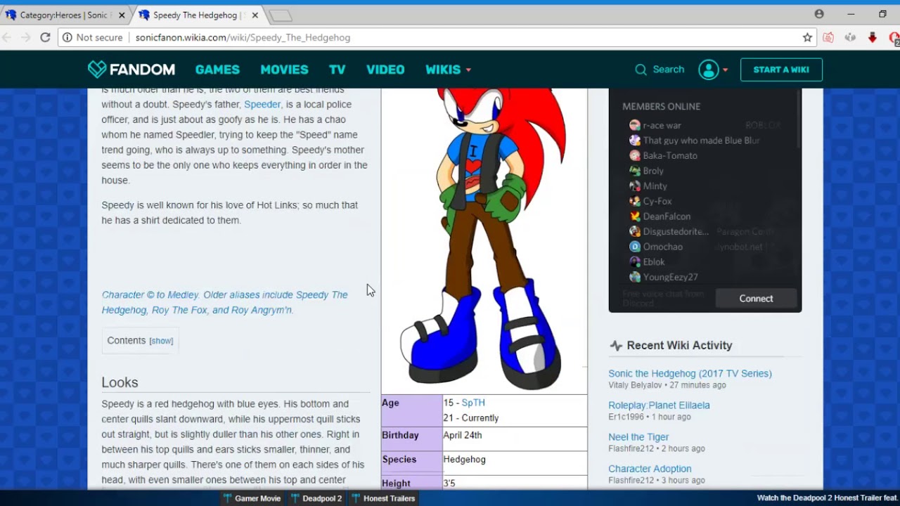Click the Speedy character image

pos(484,239)
